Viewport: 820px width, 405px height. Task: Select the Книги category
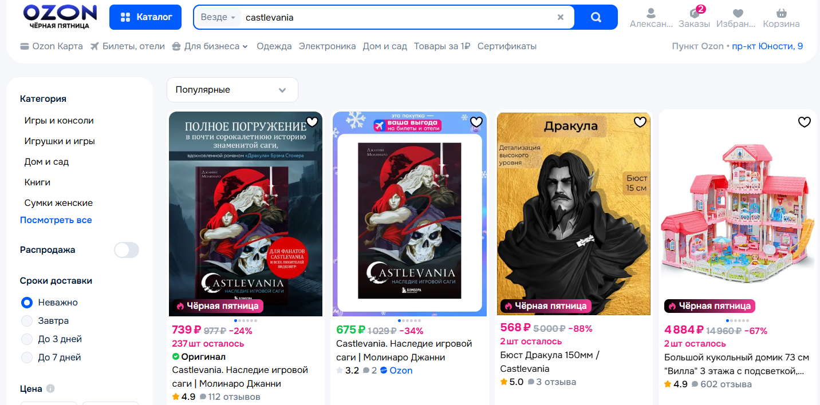tap(37, 182)
